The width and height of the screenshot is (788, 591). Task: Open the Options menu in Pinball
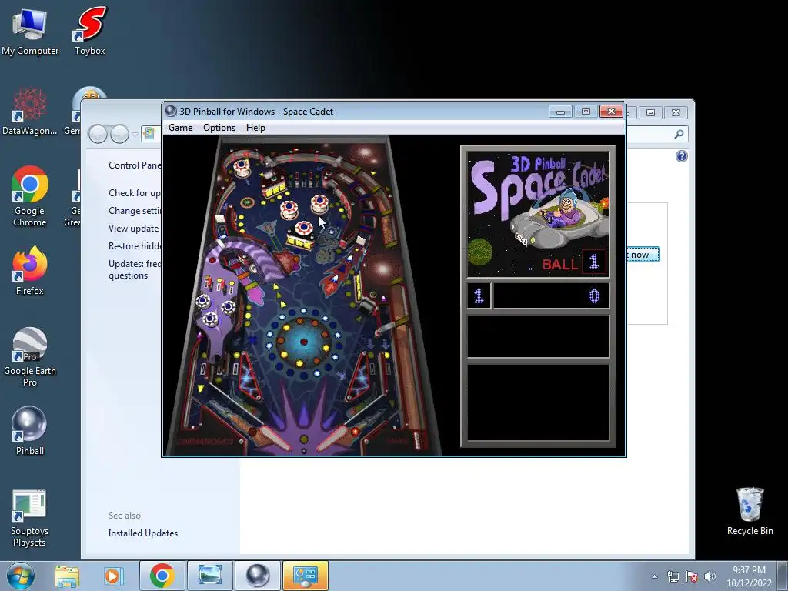tap(219, 128)
